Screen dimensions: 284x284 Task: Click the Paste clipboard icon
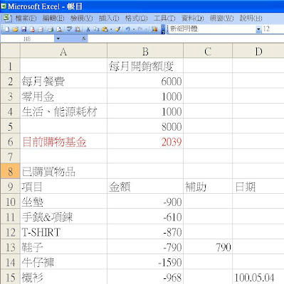coord(105,29)
